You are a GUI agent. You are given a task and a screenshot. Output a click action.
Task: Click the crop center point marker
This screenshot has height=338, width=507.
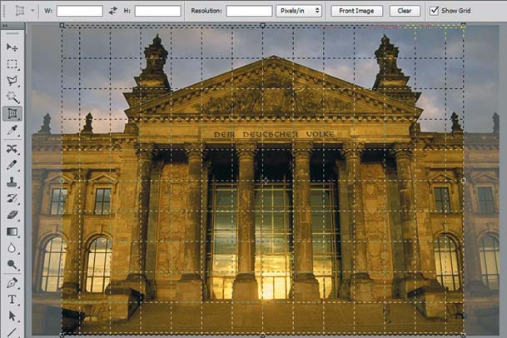point(265,181)
